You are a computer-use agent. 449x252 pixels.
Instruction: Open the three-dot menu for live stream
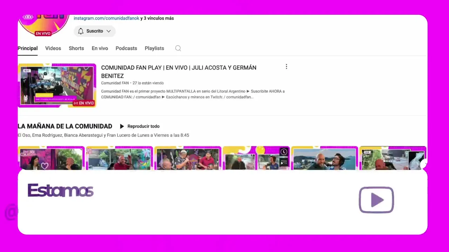pos(286,66)
